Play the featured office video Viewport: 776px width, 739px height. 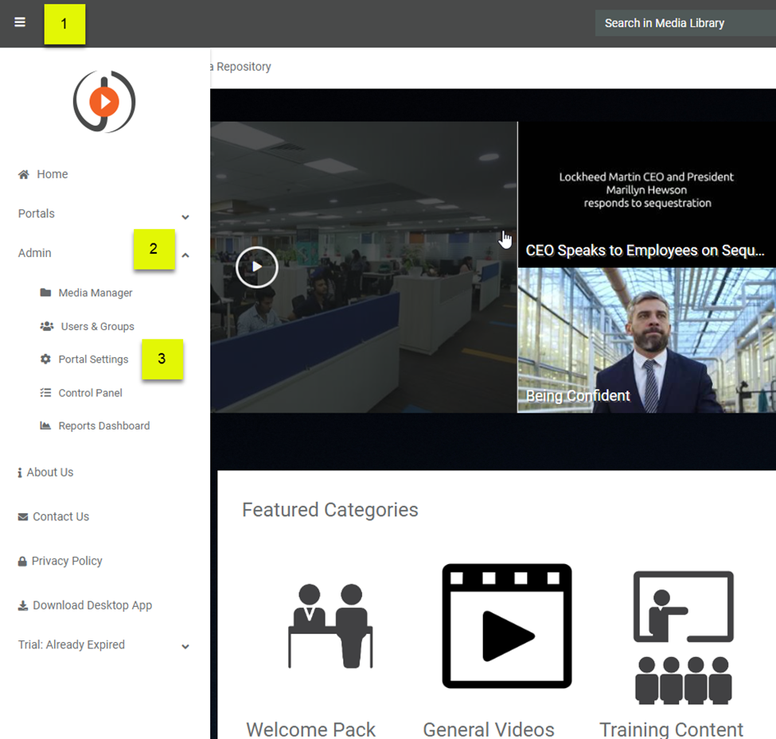[256, 266]
